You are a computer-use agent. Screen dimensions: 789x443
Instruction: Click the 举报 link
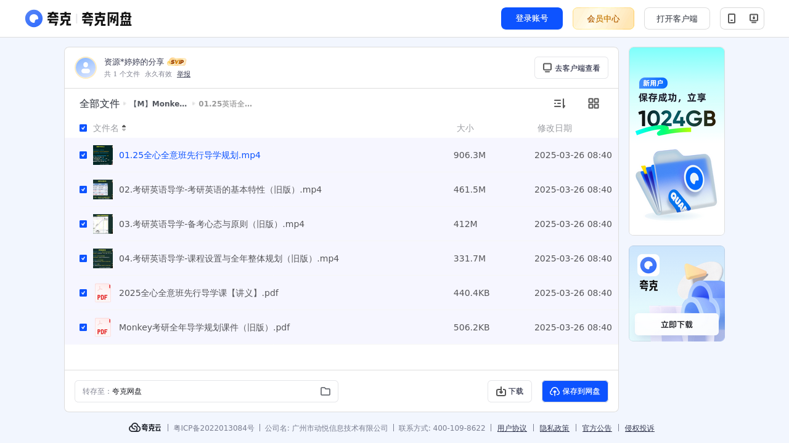click(184, 74)
